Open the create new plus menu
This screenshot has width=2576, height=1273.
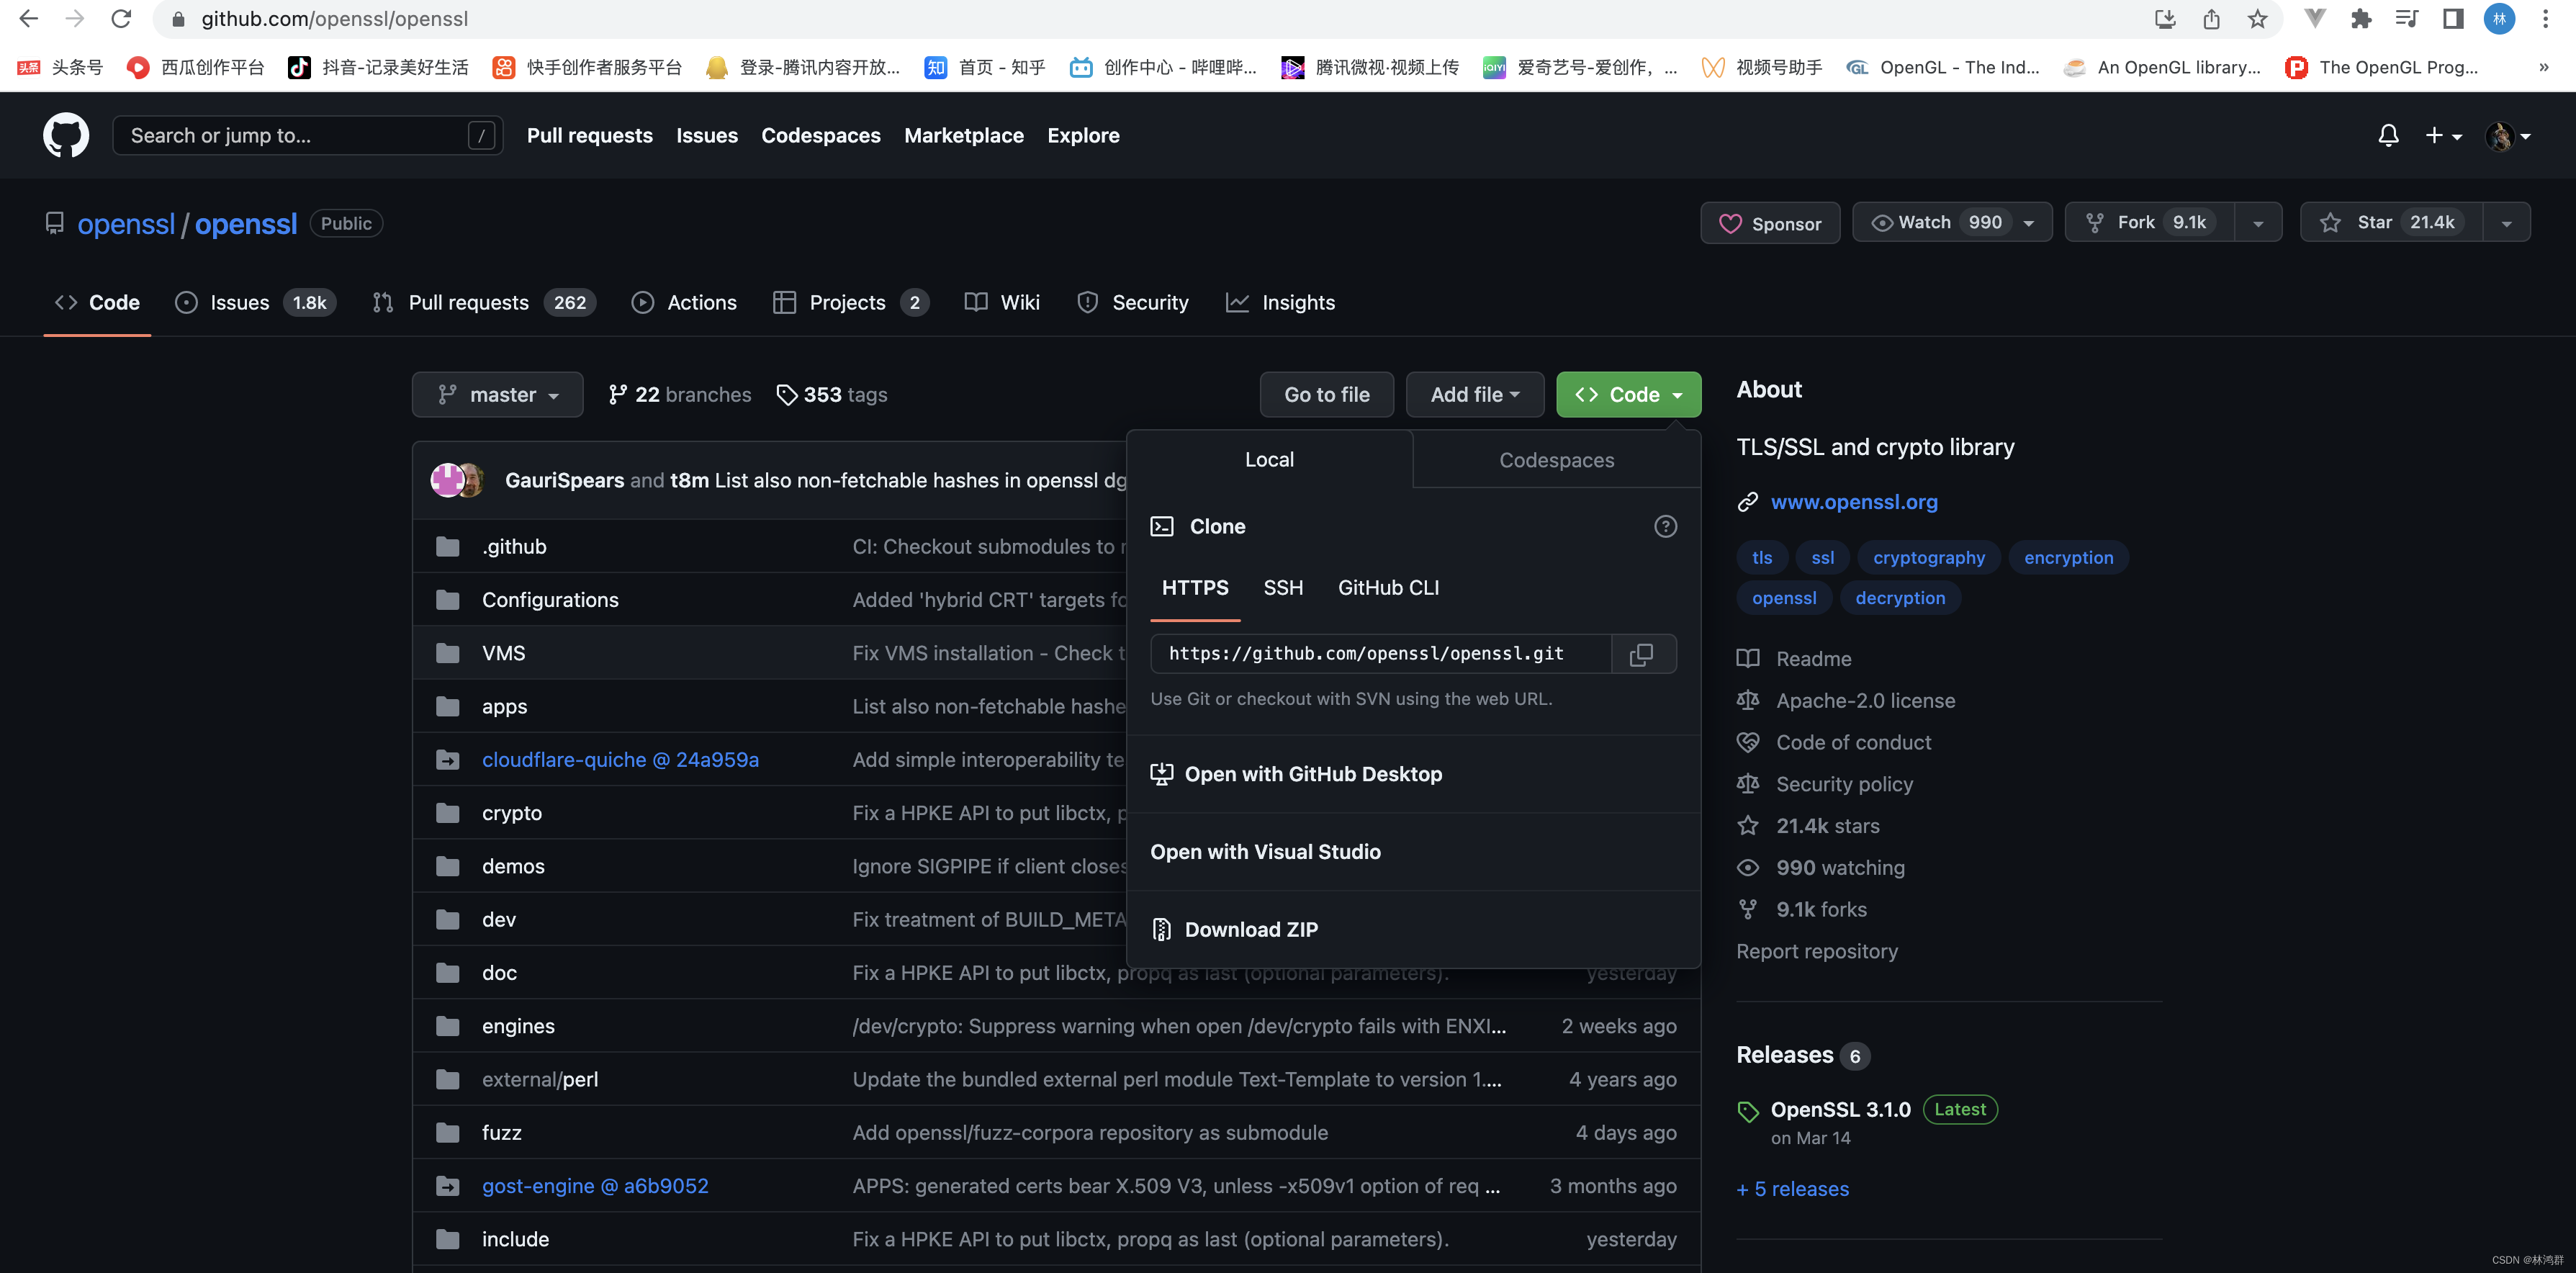click(x=2443, y=135)
